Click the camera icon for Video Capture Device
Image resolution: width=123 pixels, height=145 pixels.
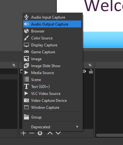tap(26, 100)
